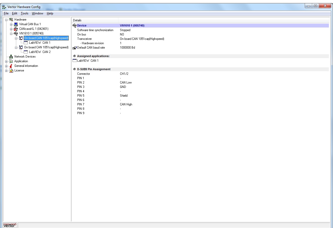Open the Tools menu
Image resolution: width=333 pixels, height=228 pixels.
(25, 13)
